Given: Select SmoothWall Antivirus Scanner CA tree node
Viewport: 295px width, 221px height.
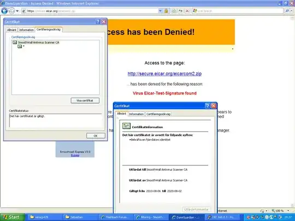Looking at the screenshot, I should coord(38,43).
